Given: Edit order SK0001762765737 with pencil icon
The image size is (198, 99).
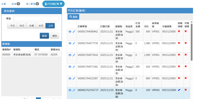Looking at the screenshot, I should pos(74,90).
